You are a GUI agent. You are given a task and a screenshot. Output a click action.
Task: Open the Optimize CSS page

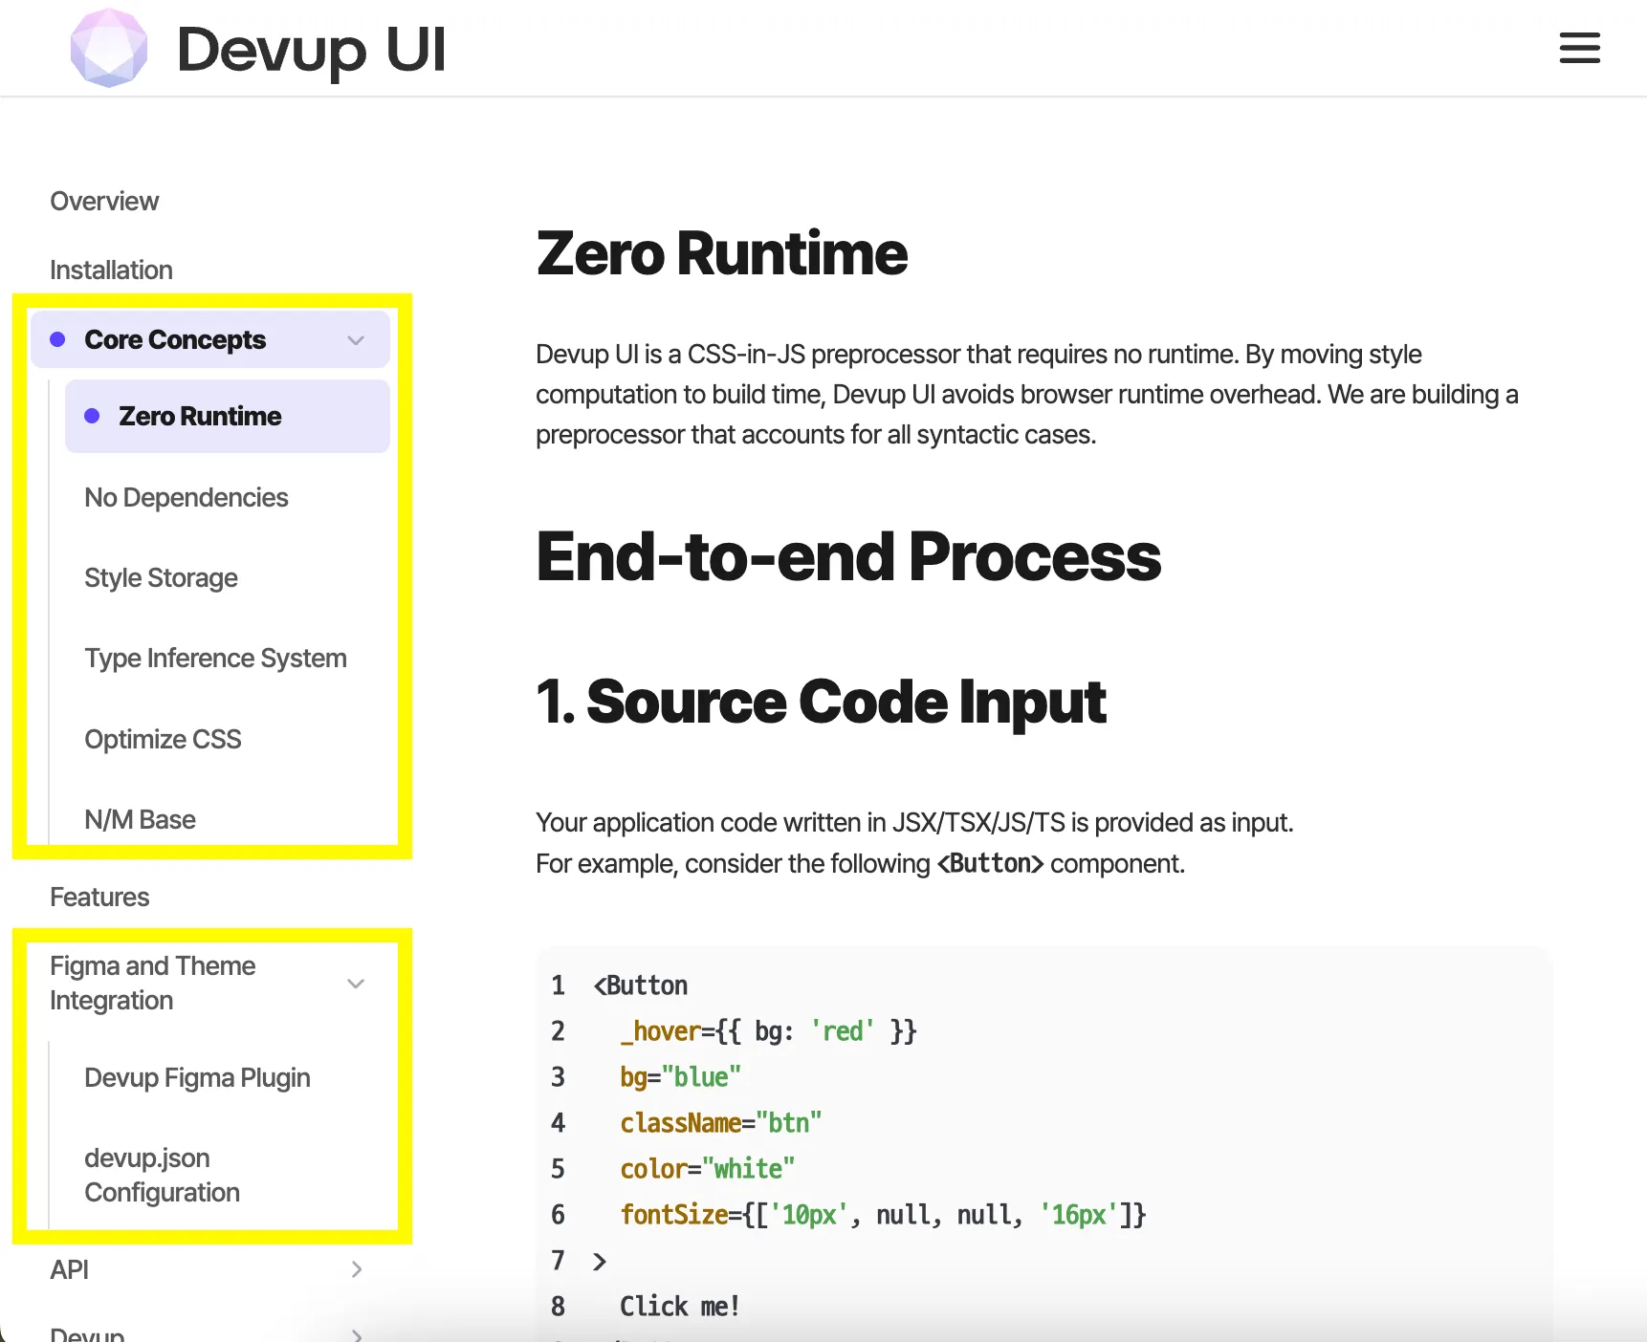(163, 740)
